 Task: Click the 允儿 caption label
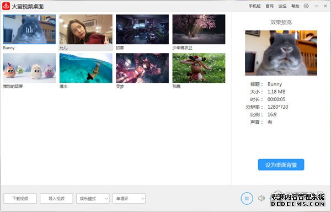(63, 48)
